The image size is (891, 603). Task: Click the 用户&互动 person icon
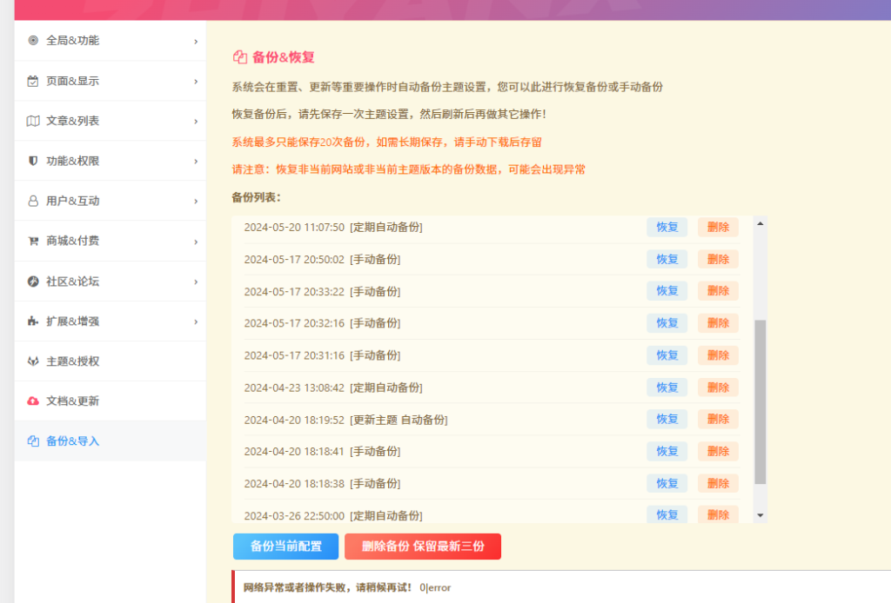click(33, 201)
